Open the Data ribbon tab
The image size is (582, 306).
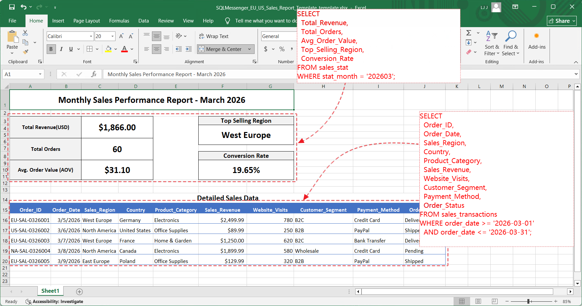[x=144, y=21]
